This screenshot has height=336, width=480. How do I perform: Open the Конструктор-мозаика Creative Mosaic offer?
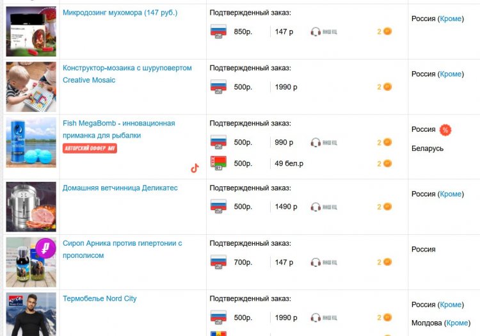[x=127, y=74]
